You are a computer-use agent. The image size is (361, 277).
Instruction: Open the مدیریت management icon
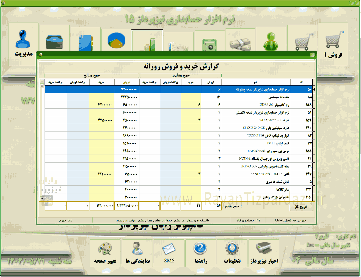click(23, 44)
